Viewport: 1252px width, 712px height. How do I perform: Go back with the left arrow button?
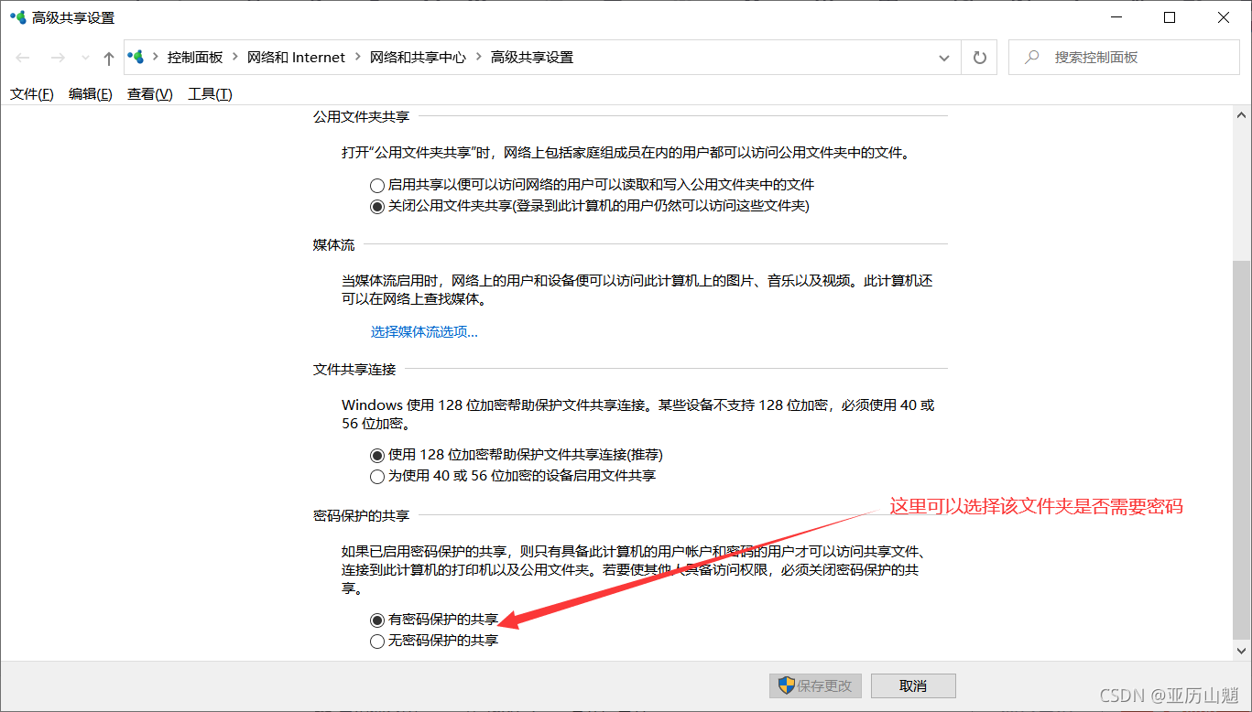pyautogui.click(x=23, y=58)
